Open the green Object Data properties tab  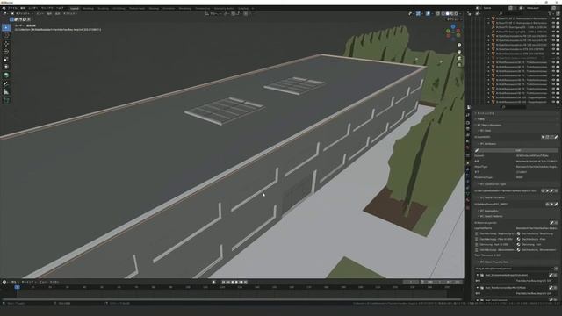468,194
